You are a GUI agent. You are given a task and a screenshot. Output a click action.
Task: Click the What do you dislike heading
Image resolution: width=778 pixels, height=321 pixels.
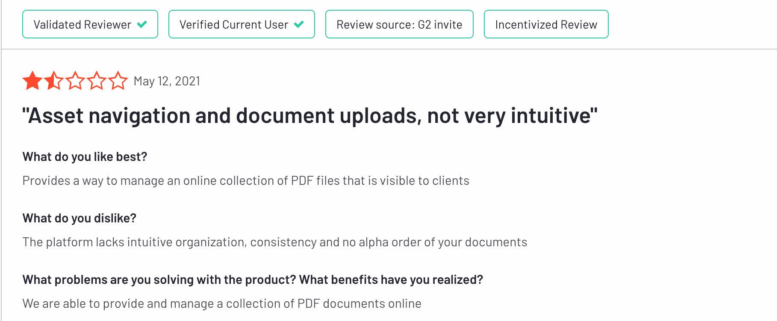[80, 218]
